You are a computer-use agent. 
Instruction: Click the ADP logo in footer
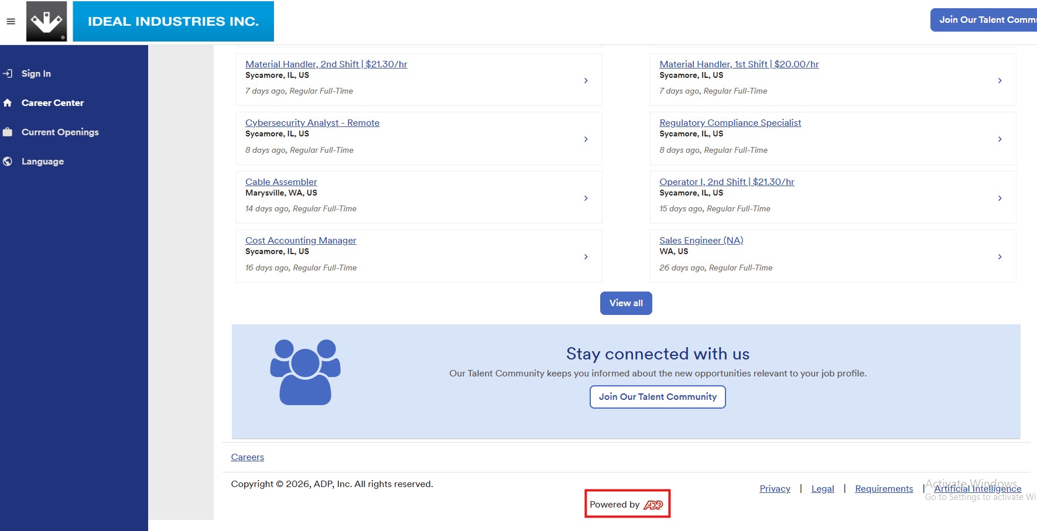pyautogui.click(x=653, y=505)
